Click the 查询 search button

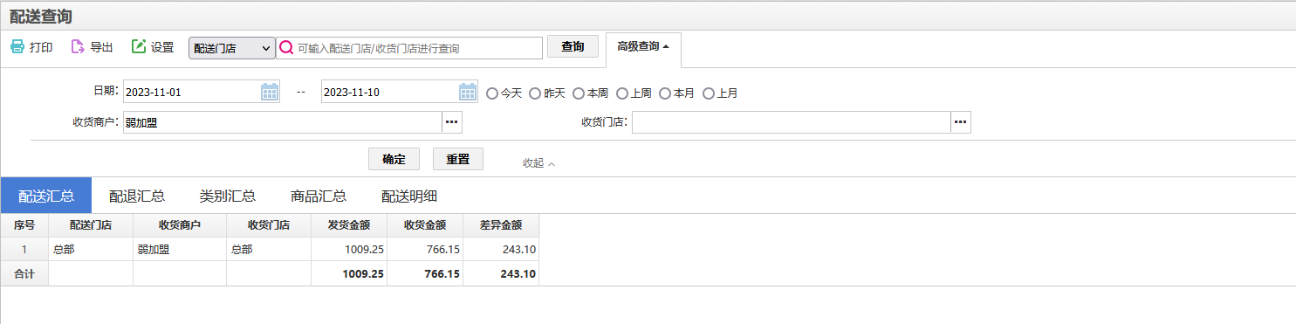pyautogui.click(x=573, y=47)
